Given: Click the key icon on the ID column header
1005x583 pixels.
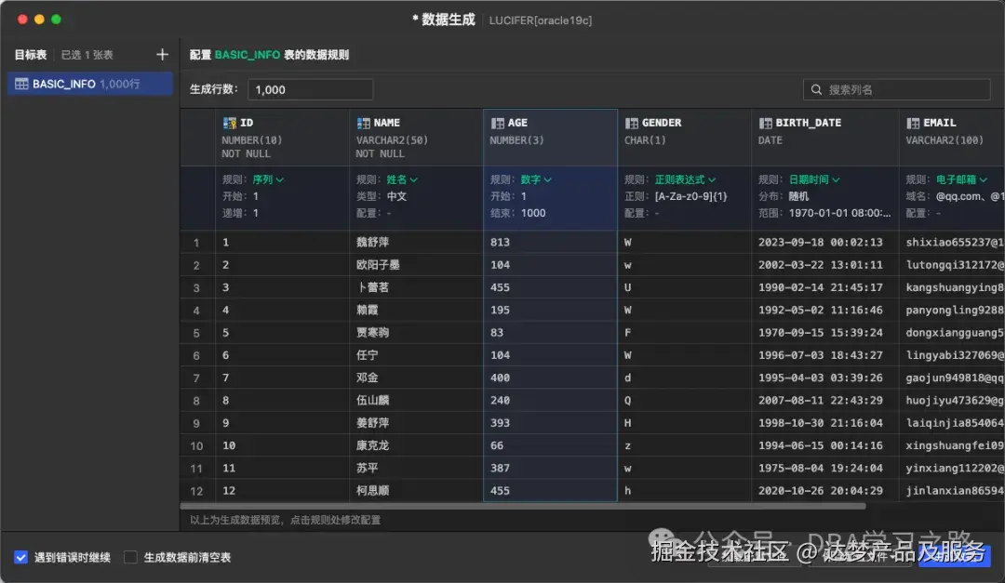Looking at the screenshot, I should point(230,122).
